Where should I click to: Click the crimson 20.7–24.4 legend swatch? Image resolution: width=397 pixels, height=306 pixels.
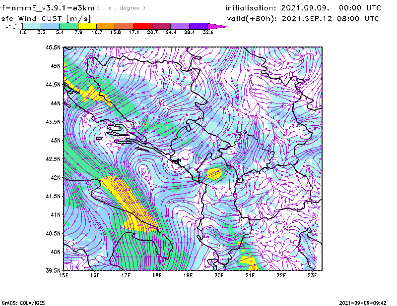click(x=161, y=26)
